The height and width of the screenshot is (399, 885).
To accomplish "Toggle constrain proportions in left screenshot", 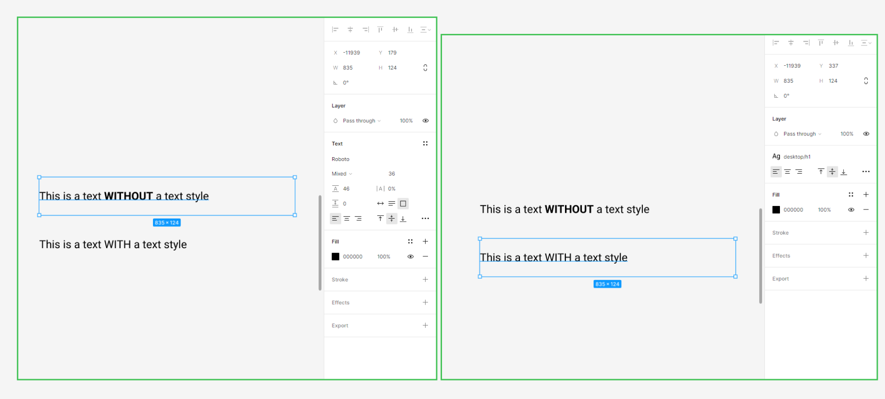I will coord(426,68).
